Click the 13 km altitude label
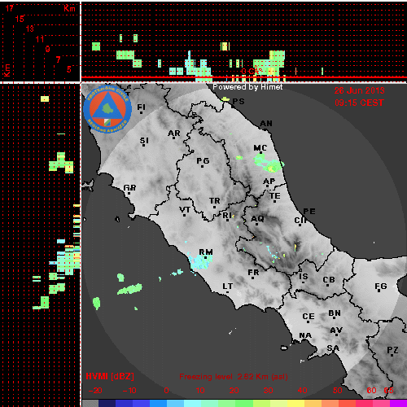407x407 pixels. click(x=30, y=28)
